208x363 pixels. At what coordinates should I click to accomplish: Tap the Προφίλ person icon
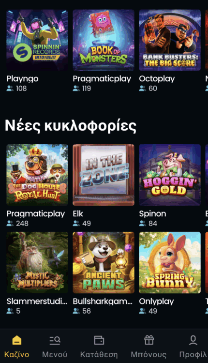click(193, 340)
